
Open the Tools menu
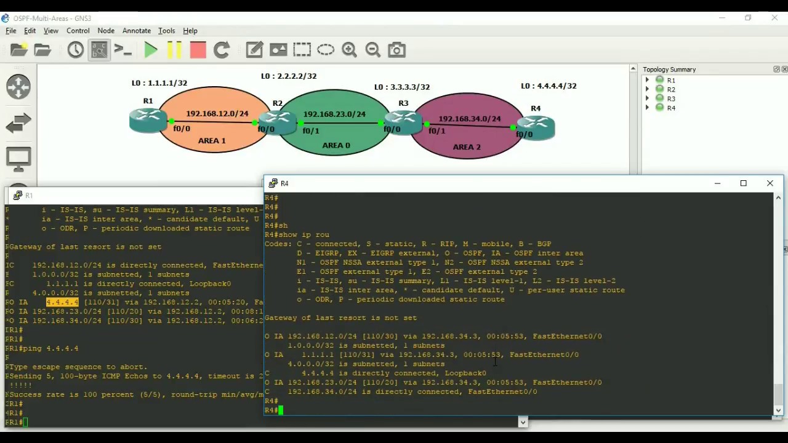[x=166, y=31]
